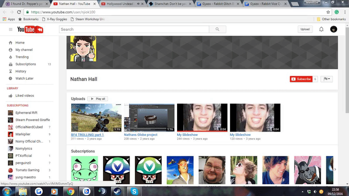Open Other bookmarks folder
Viewport: 349px width, 196px height.
coord(331,19)
